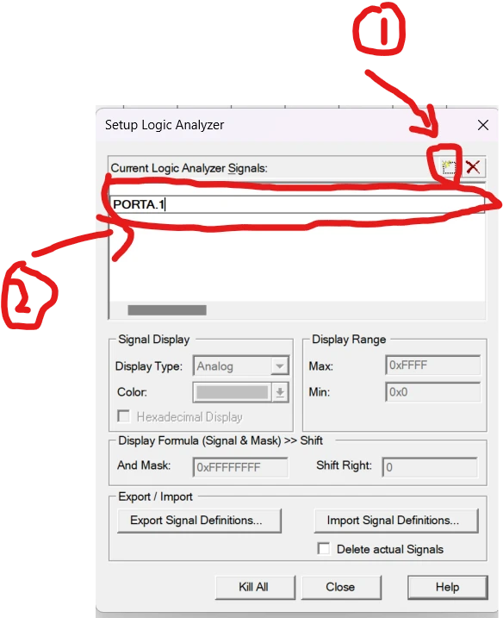This screenshot has width=503, height=618.
Task: Close the Setup Logic Analyzer dialog window
Action: (x=483, y=125)
